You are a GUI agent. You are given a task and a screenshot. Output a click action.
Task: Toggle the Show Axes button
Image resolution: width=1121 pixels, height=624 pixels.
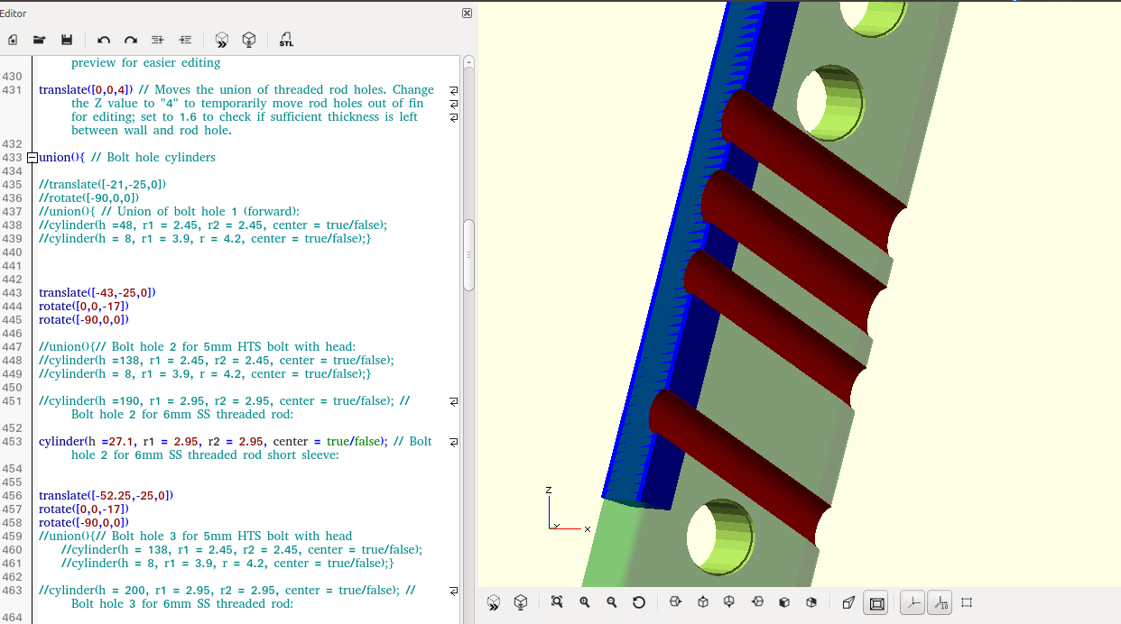913,602
